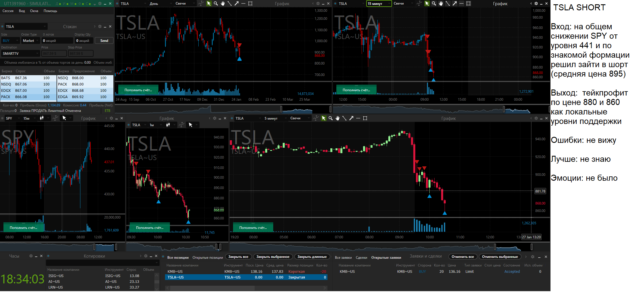
Task: Toggle the link indicator of the 1м TSLA chart
Action: [129, 125]
